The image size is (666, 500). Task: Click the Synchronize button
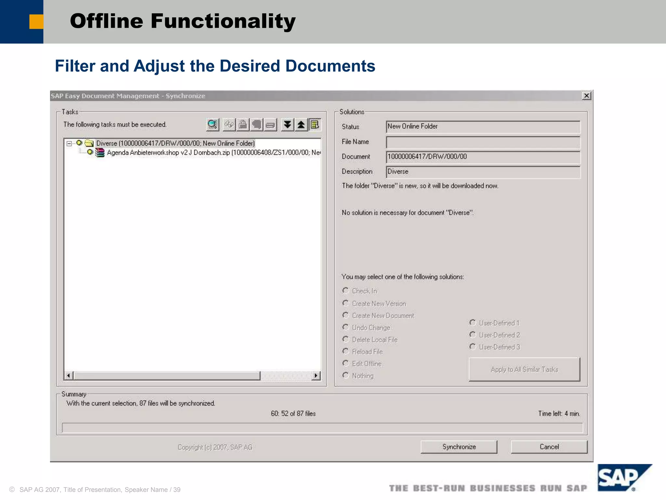(459, 447)
